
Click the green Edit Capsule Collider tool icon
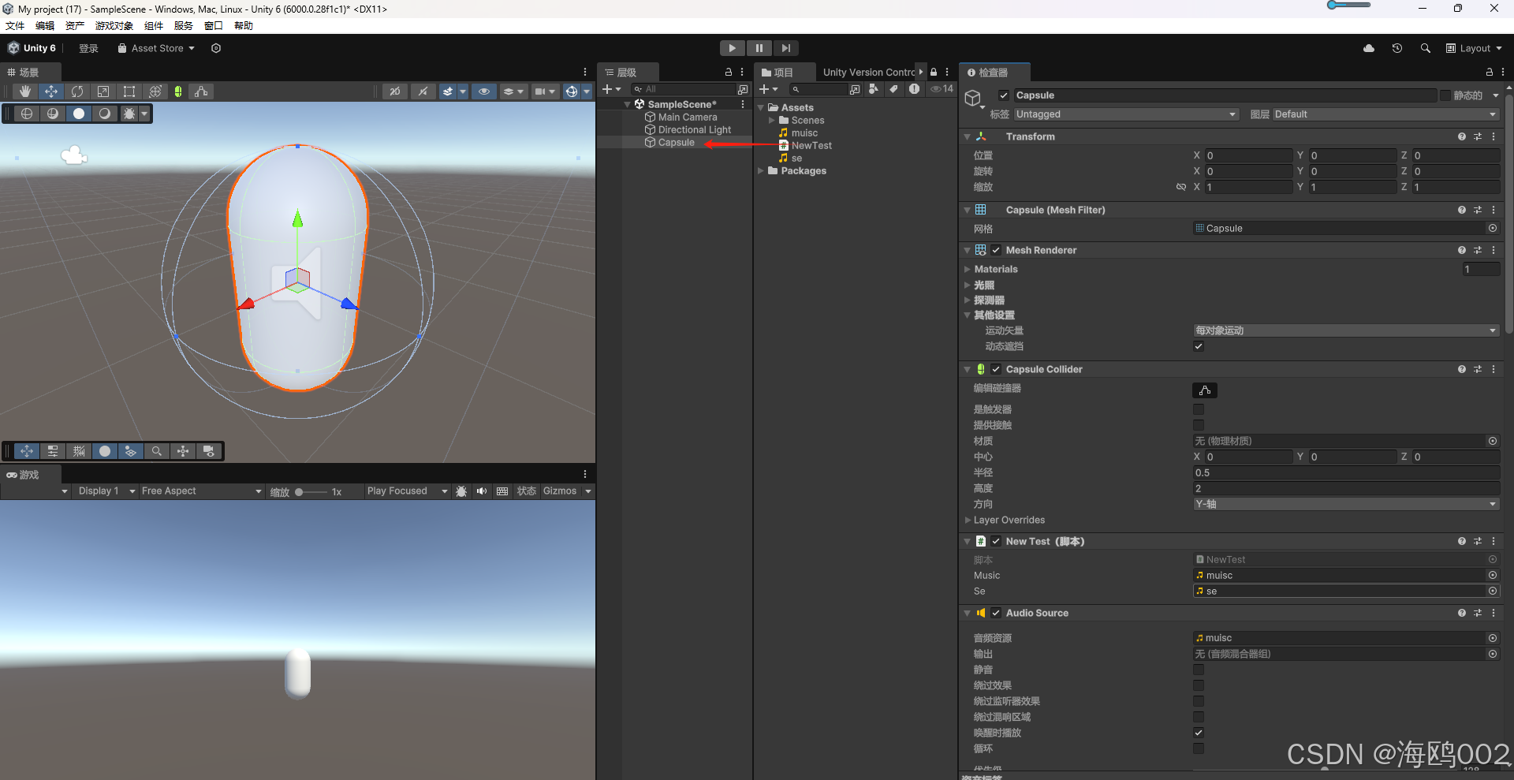(178, 91)
